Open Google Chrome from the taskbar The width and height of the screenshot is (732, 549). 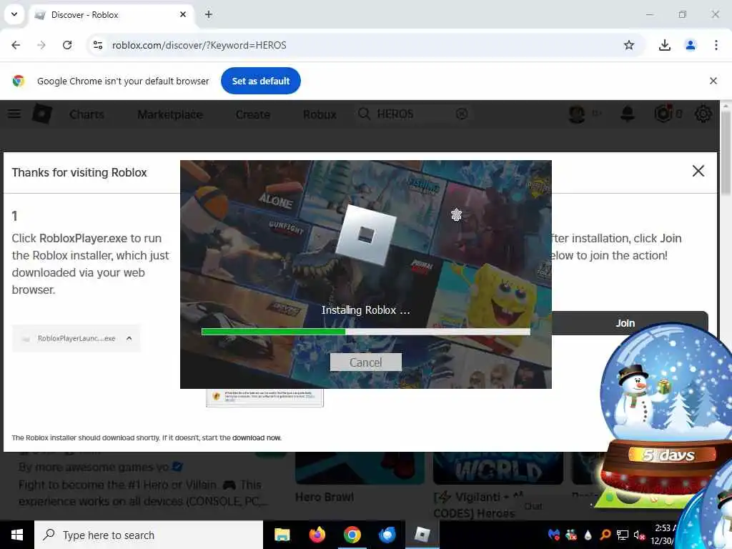tap(352, 535)
